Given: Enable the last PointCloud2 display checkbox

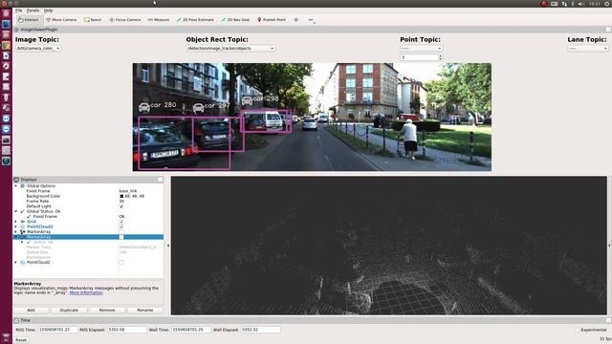Looking at the screenshot, I should (x=121, y=263).
